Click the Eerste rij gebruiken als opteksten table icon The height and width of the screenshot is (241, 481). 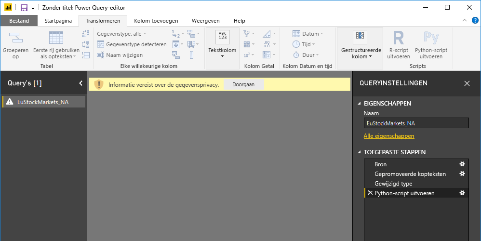56,38
